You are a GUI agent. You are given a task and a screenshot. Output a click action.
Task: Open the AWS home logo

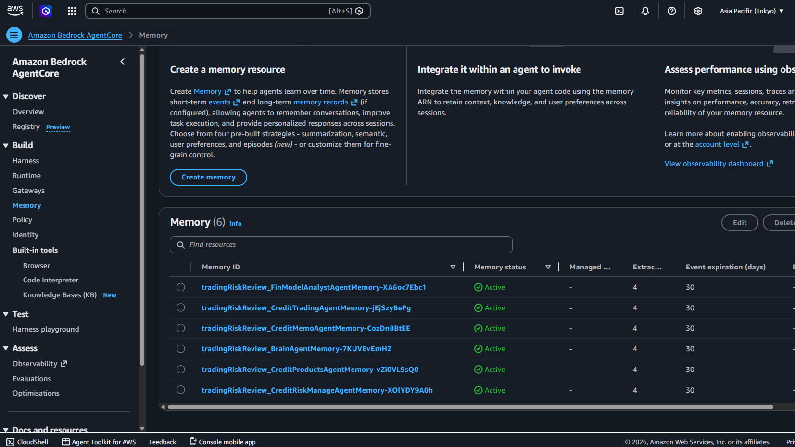coord(15,11)
